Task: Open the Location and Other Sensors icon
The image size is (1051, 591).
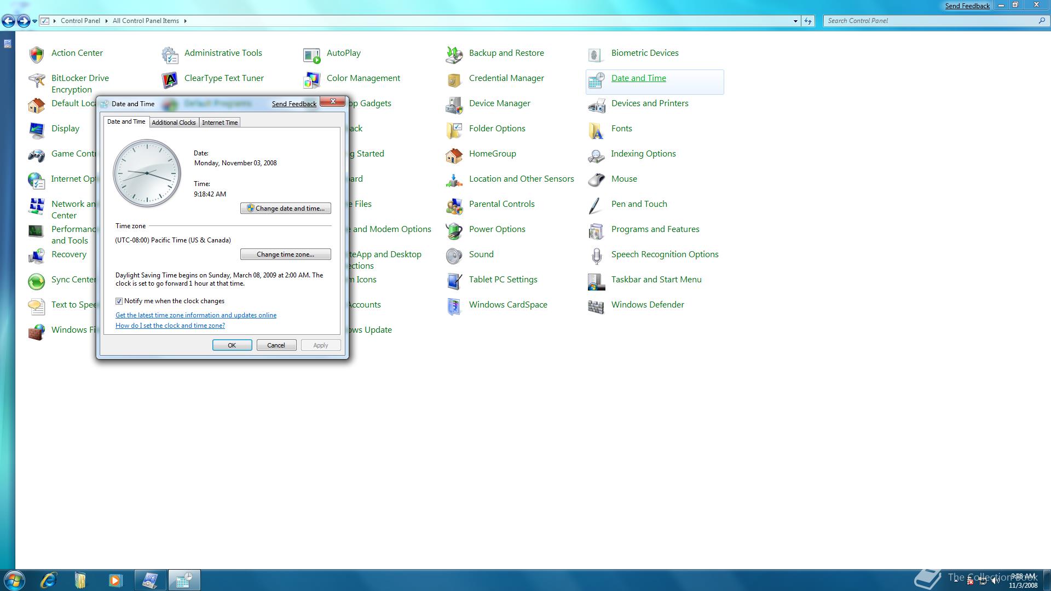Action: [x=454, y=181]
